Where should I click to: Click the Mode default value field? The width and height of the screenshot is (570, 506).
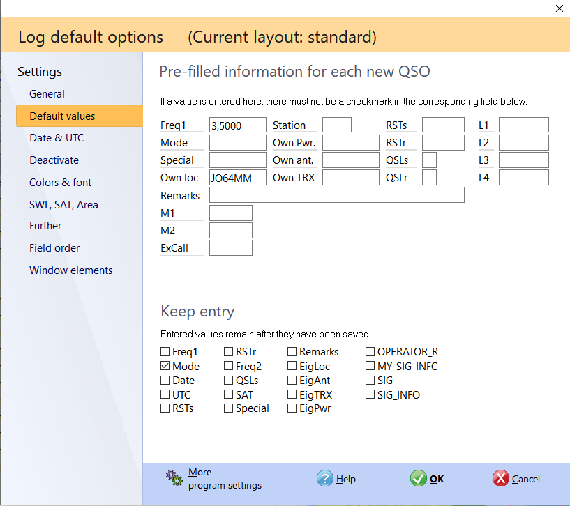(238, 142)
